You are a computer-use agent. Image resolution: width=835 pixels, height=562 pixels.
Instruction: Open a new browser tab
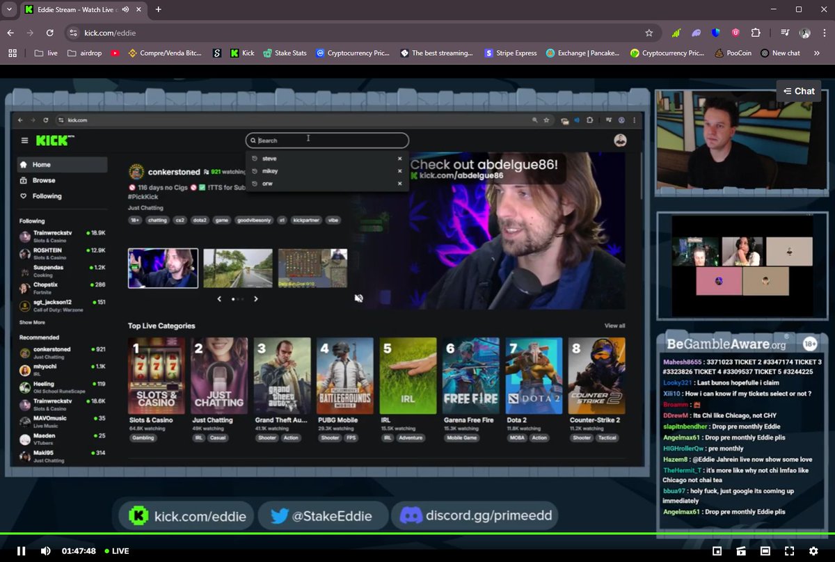[x=159, y=10]
